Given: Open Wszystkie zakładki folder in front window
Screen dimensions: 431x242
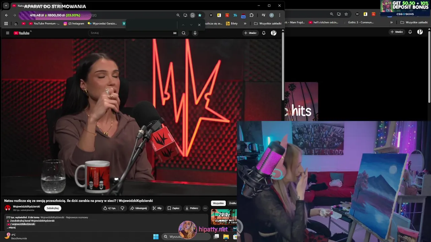Looking at the screenshot, I should tap(268, 24).
